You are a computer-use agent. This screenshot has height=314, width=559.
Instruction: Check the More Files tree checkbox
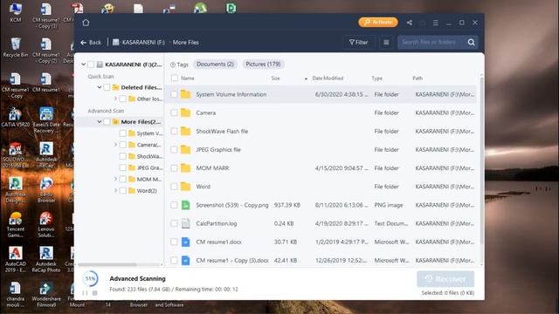pyautogui.click(x=107, y=122)
